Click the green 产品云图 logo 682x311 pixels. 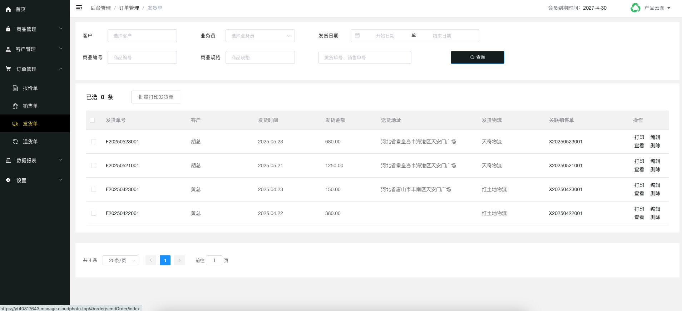click(635, 7)
